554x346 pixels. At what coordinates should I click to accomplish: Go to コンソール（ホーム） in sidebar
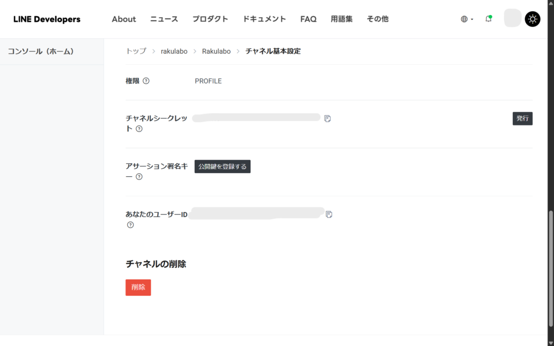tap(41, 51)
